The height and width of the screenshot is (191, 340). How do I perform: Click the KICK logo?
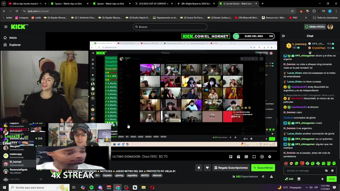click(x=19, y=27)
